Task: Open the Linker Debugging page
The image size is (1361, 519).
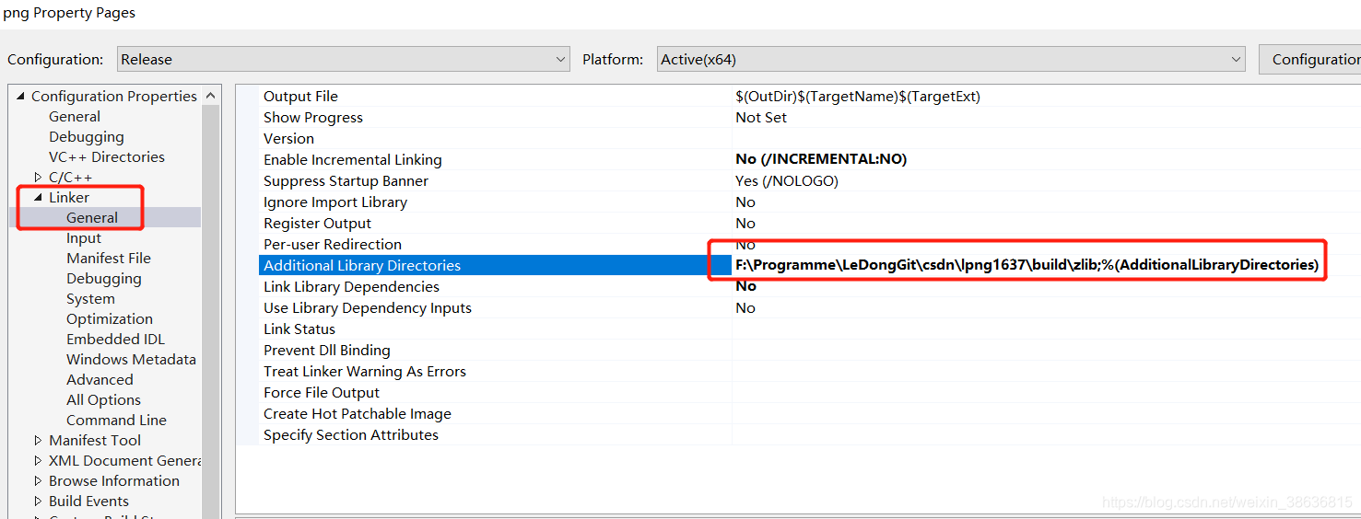Action: [104, 279]
